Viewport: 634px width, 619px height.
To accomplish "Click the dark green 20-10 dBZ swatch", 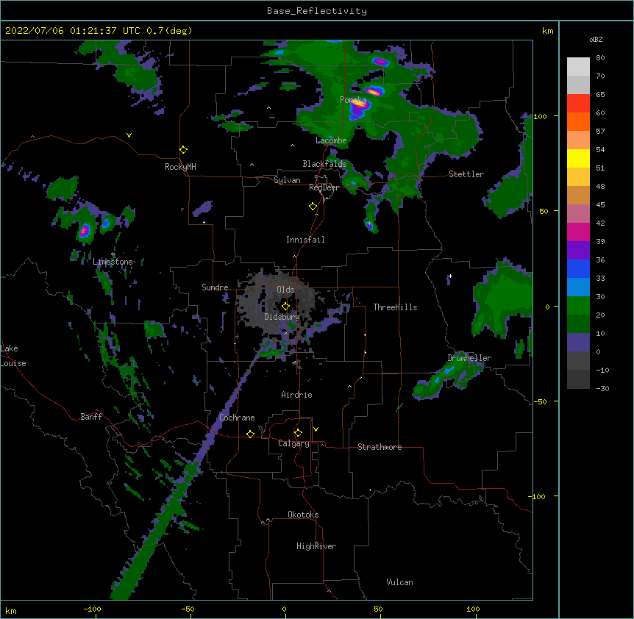I will coord(578,324).
